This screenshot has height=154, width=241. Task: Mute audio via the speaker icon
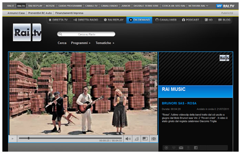pyautogui.click(x=128, y=139)
